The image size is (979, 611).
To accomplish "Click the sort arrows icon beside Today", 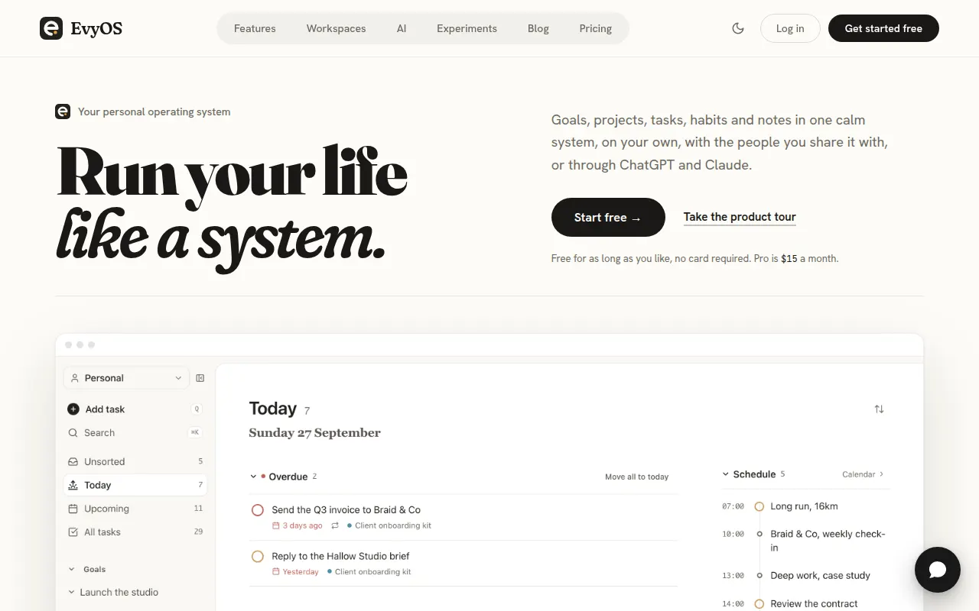I will (879, 409).
